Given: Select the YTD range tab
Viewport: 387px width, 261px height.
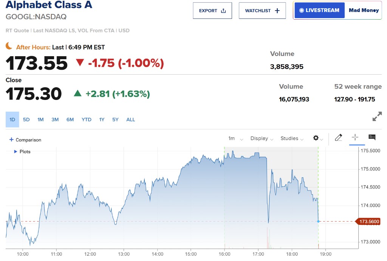Looking at the screenshot, I should pos(87,120).
